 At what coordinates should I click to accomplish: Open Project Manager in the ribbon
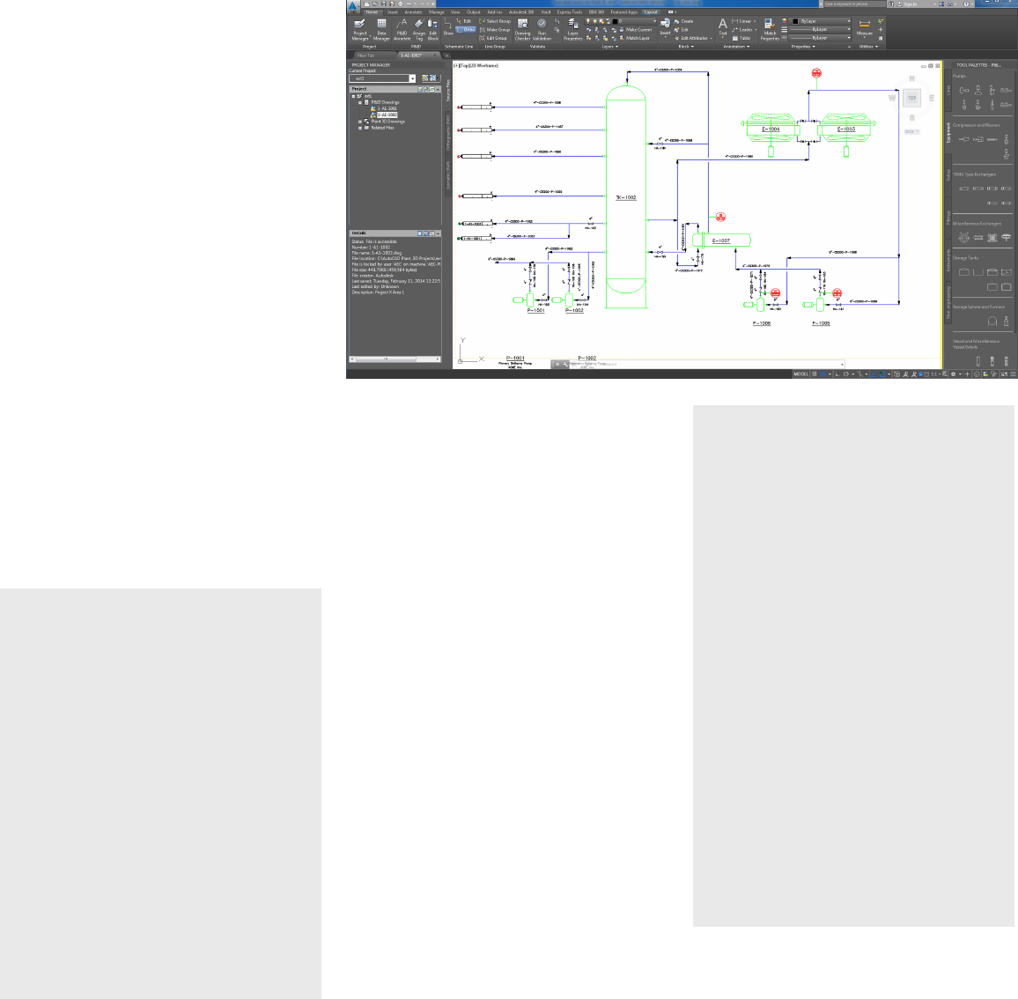point(359,30)
